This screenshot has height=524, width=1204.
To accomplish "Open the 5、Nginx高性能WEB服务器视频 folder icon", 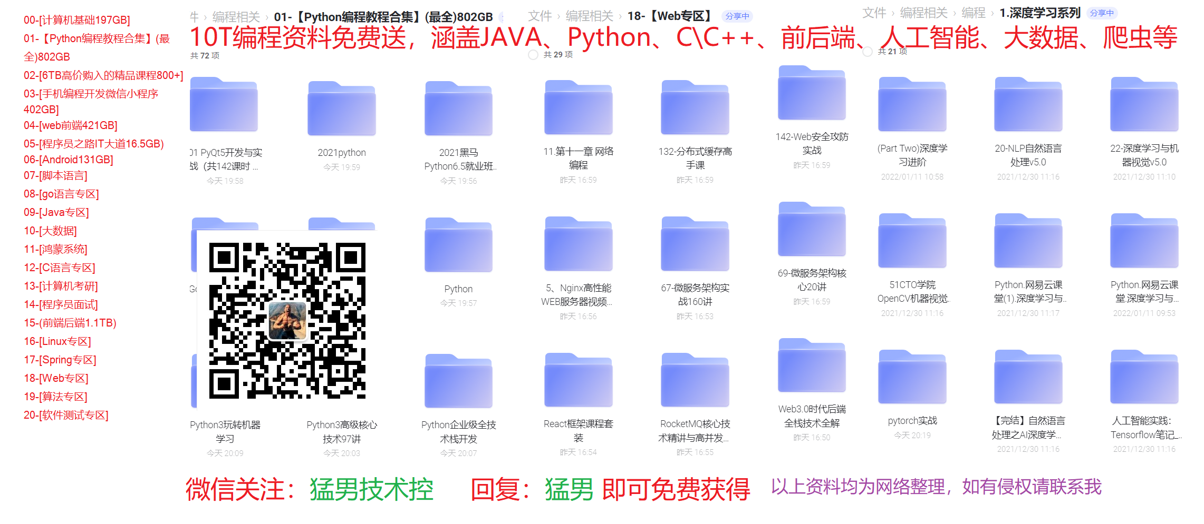I will click(579, 244).
